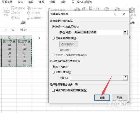
Task: Insert a SmartArt graphic
Action: [34, 8]
